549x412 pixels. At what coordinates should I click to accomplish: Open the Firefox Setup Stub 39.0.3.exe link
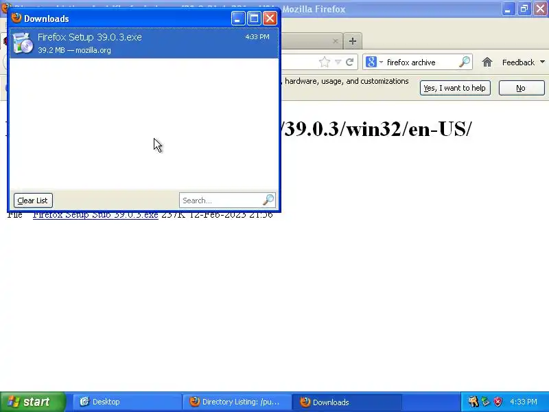(95, 215)
